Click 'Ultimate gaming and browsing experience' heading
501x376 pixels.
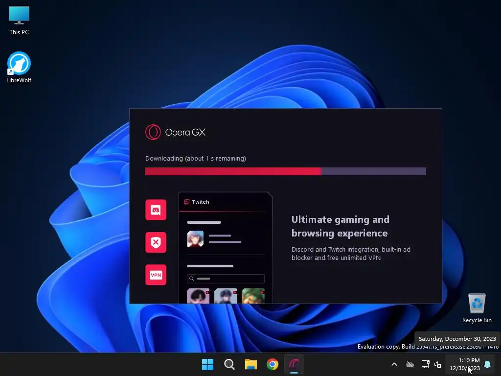coord(341,226)
